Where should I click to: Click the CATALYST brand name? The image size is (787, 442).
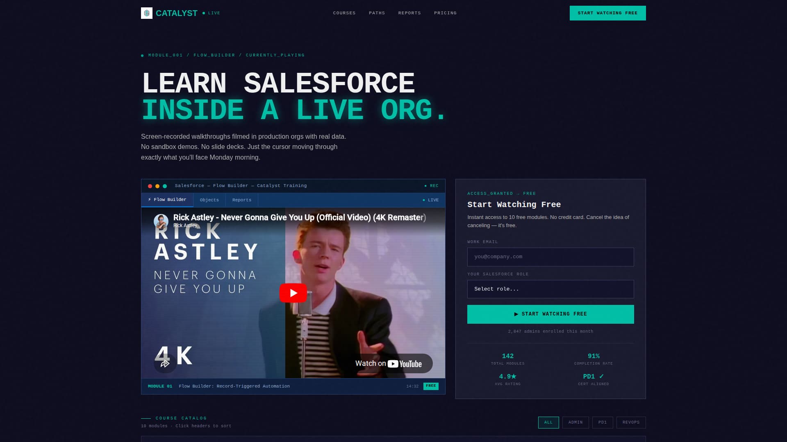point(177,13)
